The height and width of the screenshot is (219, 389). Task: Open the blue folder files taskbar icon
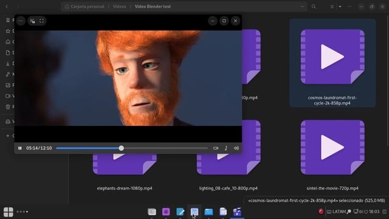click(208, 212)
